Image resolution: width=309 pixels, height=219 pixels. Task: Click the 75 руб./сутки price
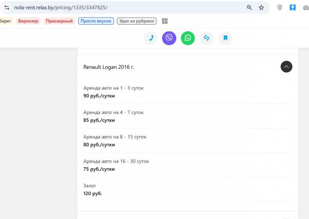tap(99, 169)
